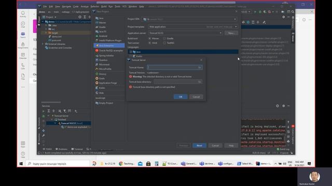
Task: Select Gradle build tool radio button
Action: pos(164,39)
